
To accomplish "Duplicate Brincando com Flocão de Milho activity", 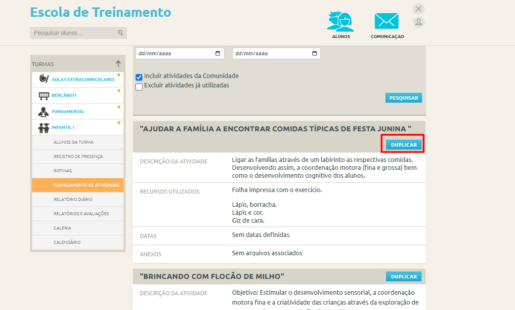I will (x=404, y=276).
